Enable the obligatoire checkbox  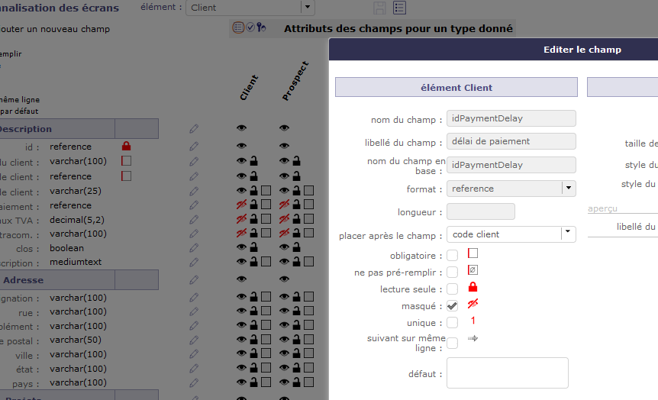453,255
